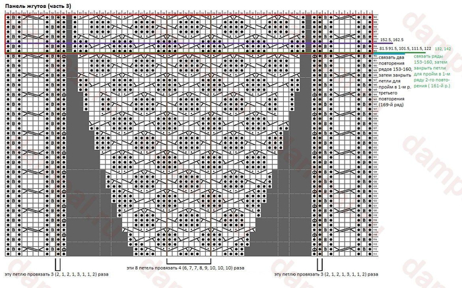Click the green label "132, 142"
The width and height of the screenshot is (462, 288).
(x=443, y=49)
